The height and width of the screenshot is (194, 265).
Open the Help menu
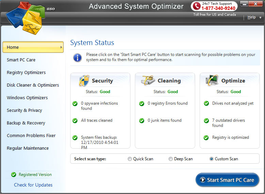(x=251, y=17)
